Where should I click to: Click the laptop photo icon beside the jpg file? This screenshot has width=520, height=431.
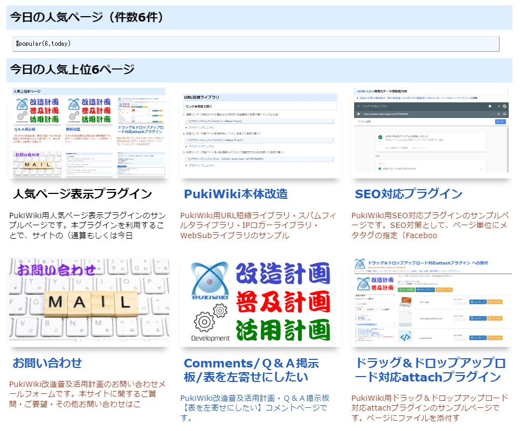pyautogui.click(x=406, y=302)
